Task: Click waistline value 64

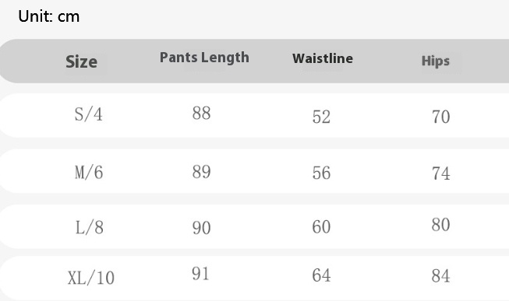Action: pyautogui.click(x=321, y=275)
